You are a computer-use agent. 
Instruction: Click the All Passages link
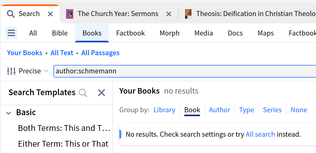pyautogui.click(x=100, y=53)
